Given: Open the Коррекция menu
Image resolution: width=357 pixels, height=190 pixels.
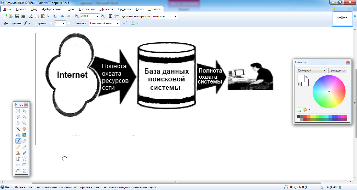Looking at the screenshot, I should [x=87, y=9].
